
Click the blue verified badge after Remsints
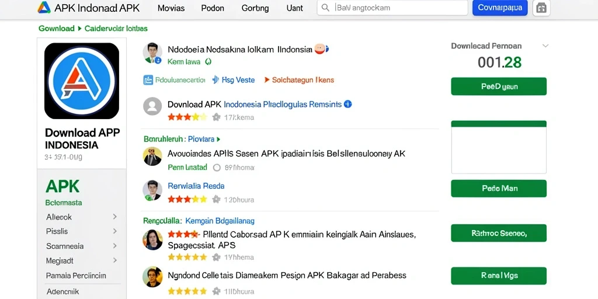(348, 104)
